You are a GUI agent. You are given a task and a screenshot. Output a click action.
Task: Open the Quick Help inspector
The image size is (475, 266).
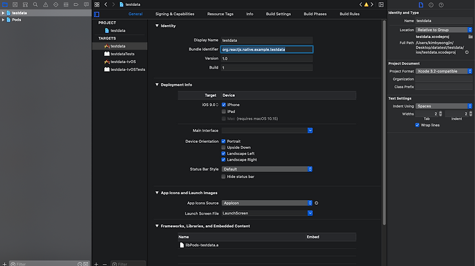[x=441, y=5]
